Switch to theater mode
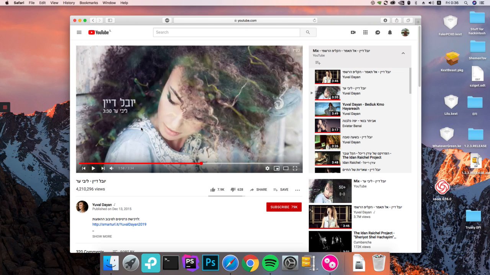Viewport: 490px width, 275px height. [286, 168]
